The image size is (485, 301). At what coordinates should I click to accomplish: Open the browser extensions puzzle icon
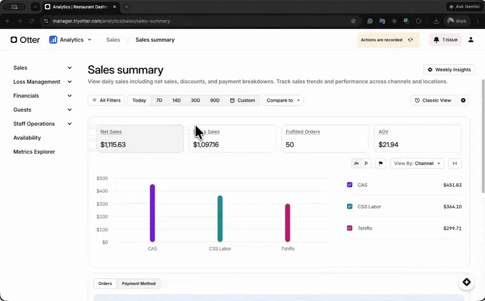(x=418, y=21)
